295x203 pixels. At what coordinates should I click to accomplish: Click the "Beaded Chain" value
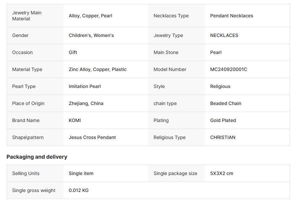pyautogui.click(x=226, y=103)
